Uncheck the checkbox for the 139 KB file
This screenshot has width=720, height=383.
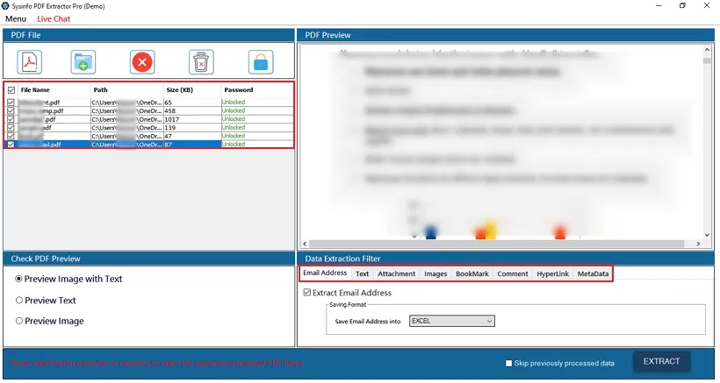pyautogui.click(x=11, y=127)
